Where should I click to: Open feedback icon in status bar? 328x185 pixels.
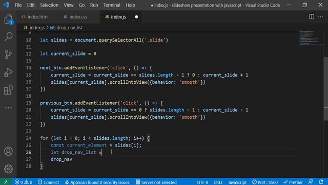point(311,182)
